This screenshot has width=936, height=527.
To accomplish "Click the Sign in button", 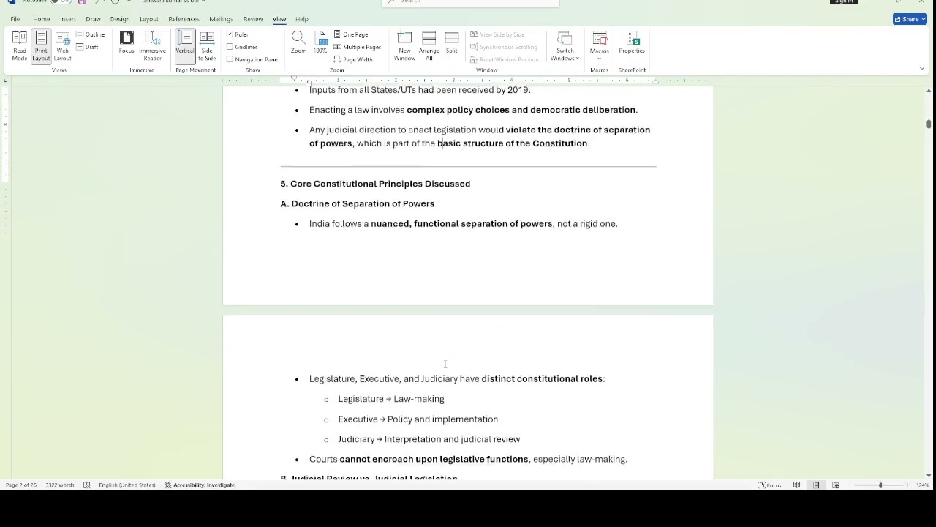I will coord(844,1).
